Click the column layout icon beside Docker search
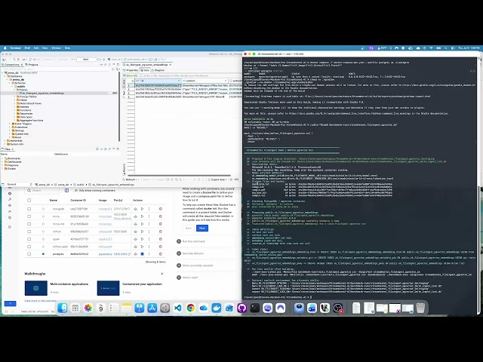 click(x=66, y=191)
